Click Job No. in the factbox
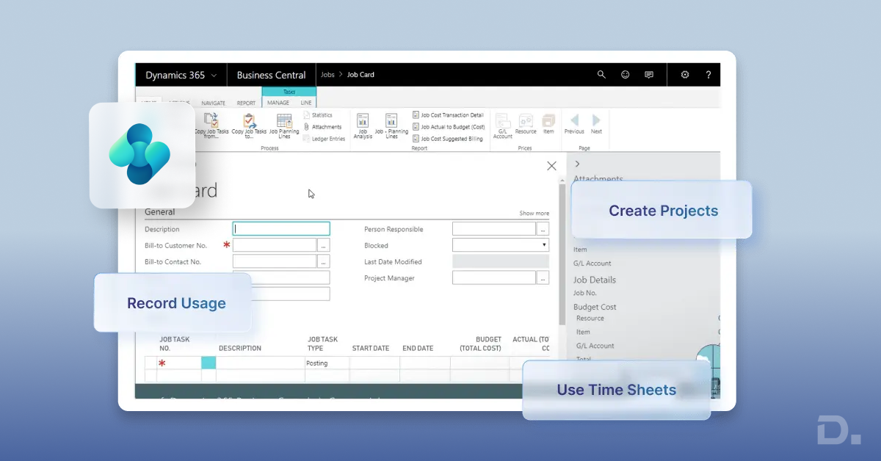 coord(585,293)
